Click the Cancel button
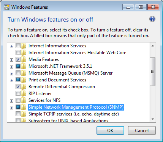The width and height of the screenshot is (163, 142). pyautogui.click(x=142, y=131)
